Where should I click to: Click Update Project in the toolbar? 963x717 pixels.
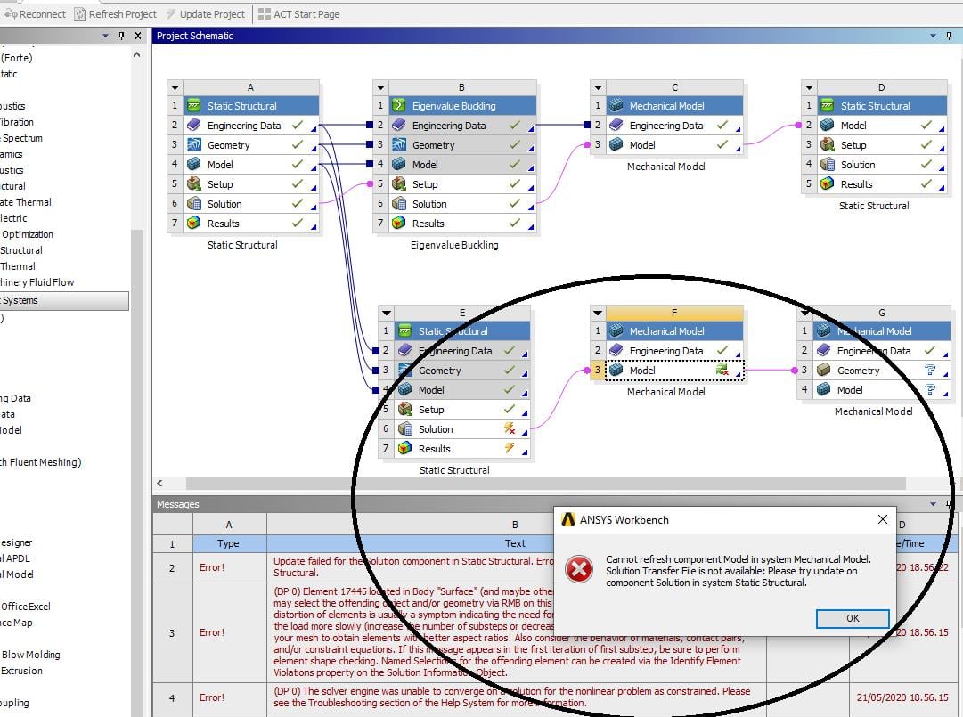205,14
